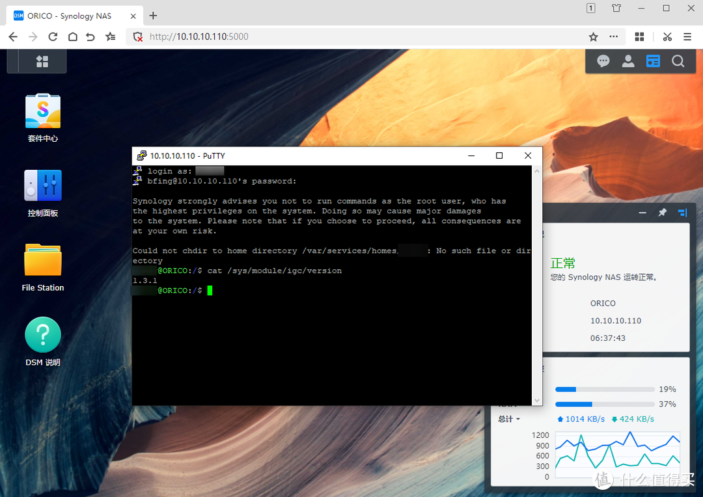Open widget panel layout settings icon

pos(682,213)
